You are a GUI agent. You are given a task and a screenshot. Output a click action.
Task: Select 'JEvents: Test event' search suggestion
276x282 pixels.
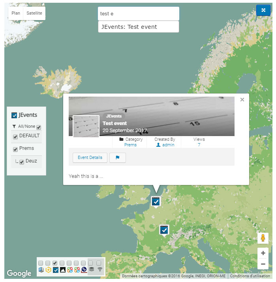[x=139, y=27]
